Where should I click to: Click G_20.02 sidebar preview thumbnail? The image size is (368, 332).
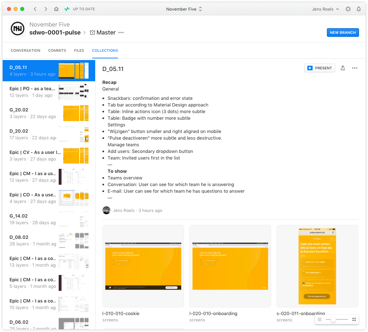76,113
